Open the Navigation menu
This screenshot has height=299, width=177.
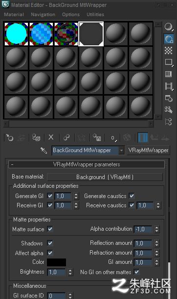pos(43,15)
